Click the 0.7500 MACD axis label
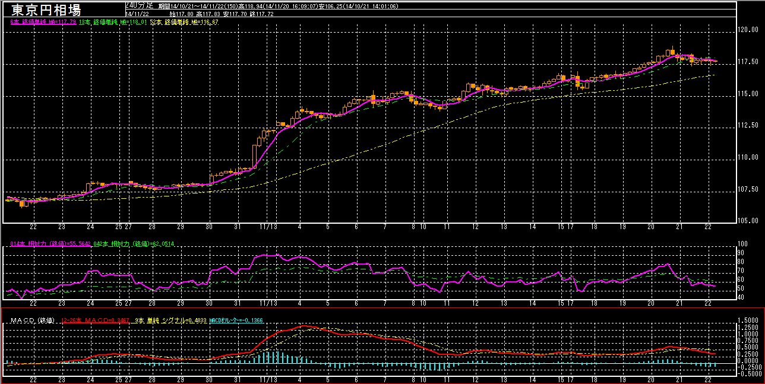 coord(747,341)
